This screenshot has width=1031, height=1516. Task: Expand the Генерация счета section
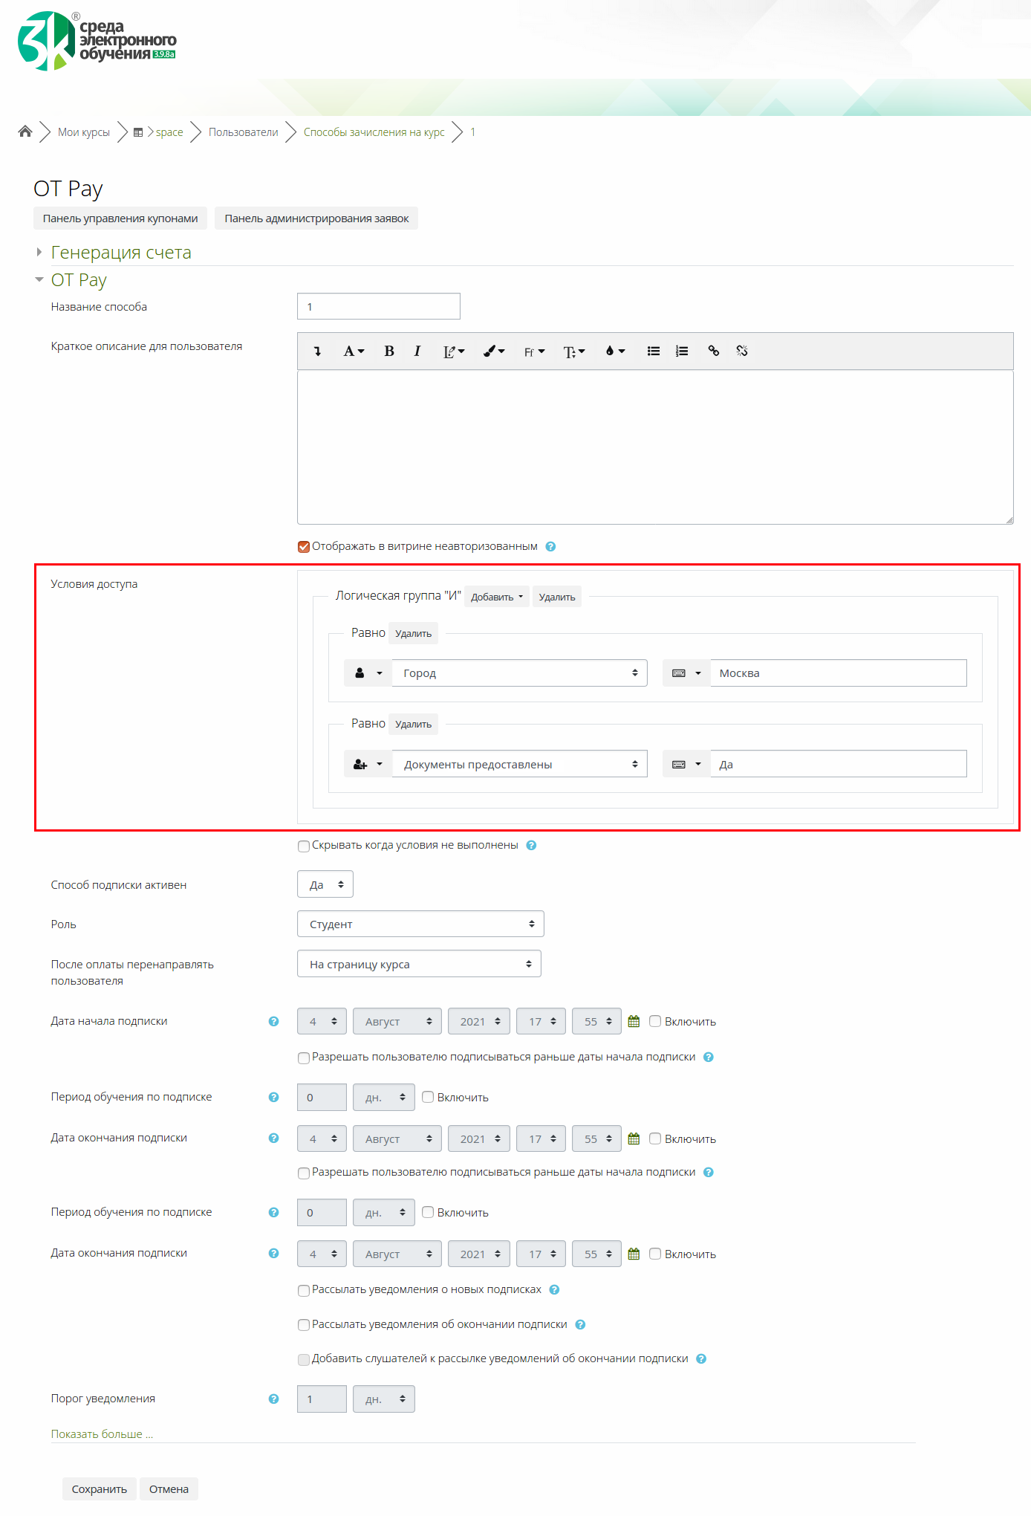point(120,253)
